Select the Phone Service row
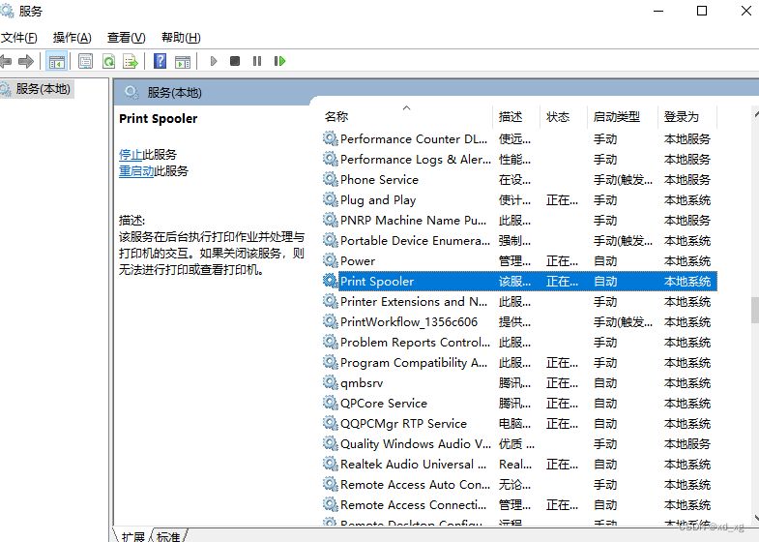The width and height of the screenshot is (759, 542). point(519,180)
